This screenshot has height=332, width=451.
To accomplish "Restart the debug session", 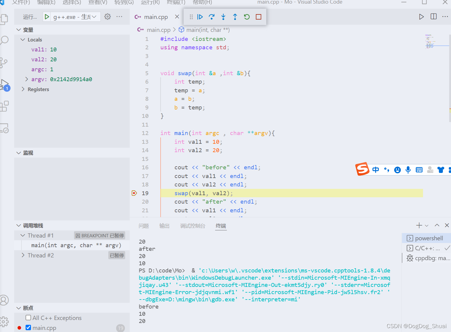I will click(247, 17).
